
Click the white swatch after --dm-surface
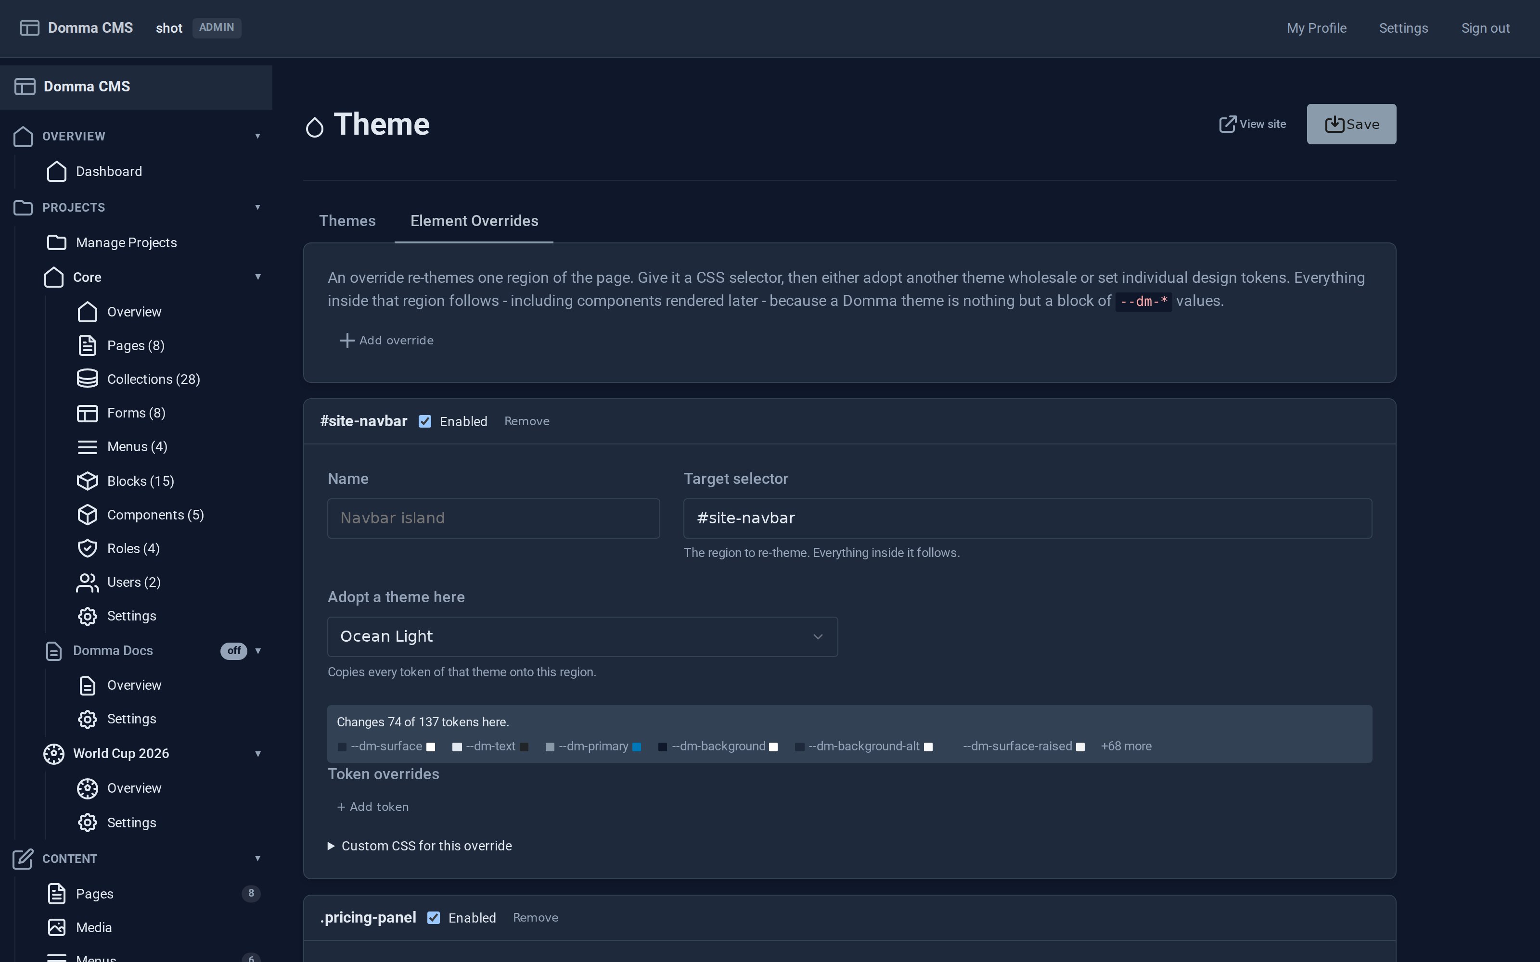tap(431, 747)
